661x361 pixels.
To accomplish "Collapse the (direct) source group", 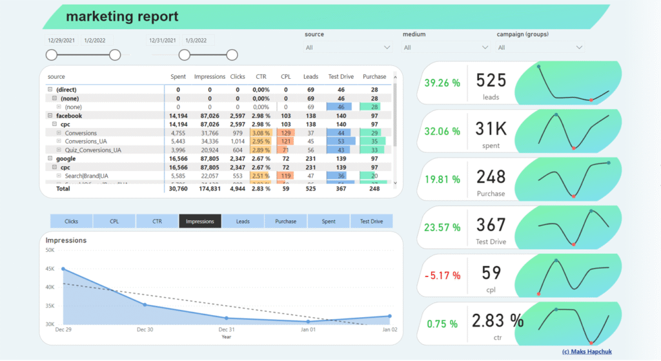I will point(50,90).
